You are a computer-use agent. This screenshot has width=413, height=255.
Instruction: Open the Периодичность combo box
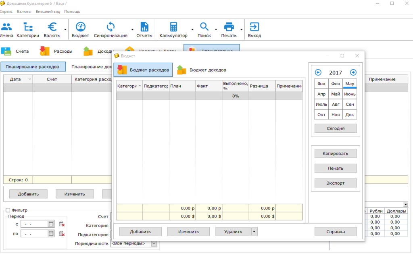click(x=133, y=243)
